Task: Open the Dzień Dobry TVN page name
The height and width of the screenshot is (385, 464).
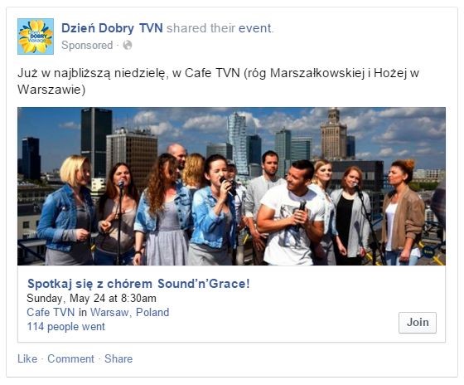Action: pyautogui.click(x=112, y=28)
